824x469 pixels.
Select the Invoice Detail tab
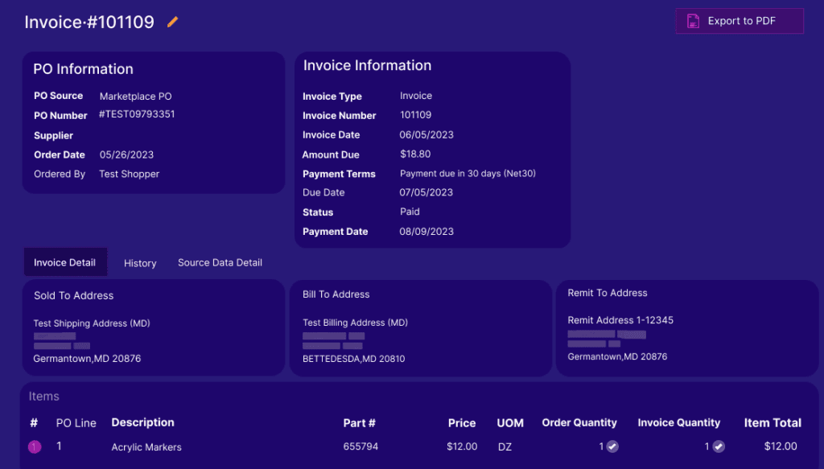[65, 261]
